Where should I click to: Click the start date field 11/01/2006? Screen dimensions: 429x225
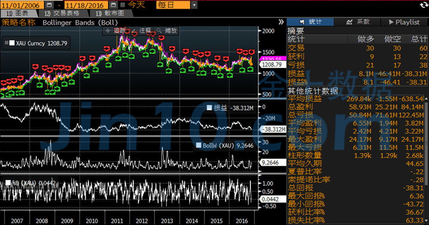21,5
